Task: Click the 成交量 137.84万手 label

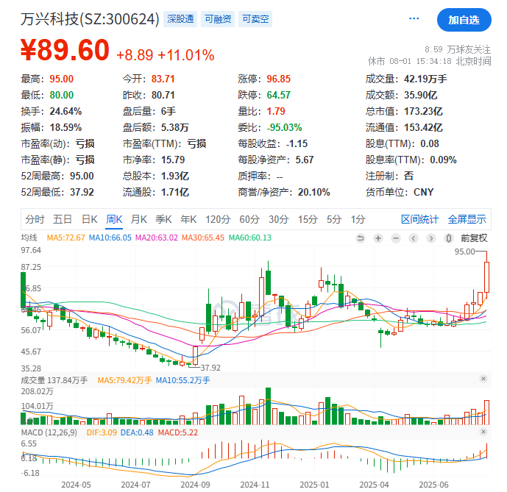Action: 54,380
